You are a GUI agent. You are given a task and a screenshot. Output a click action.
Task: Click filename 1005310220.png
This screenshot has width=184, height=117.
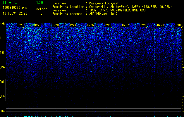(15, 8)
